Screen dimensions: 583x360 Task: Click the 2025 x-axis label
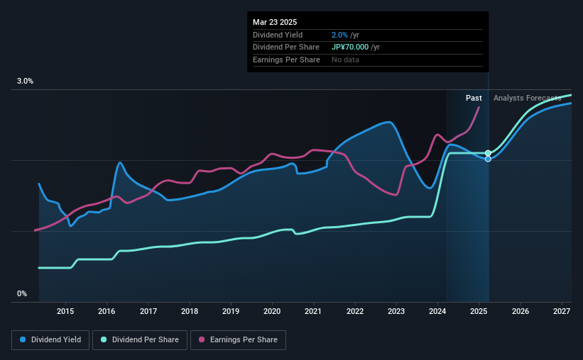[479, 311]
